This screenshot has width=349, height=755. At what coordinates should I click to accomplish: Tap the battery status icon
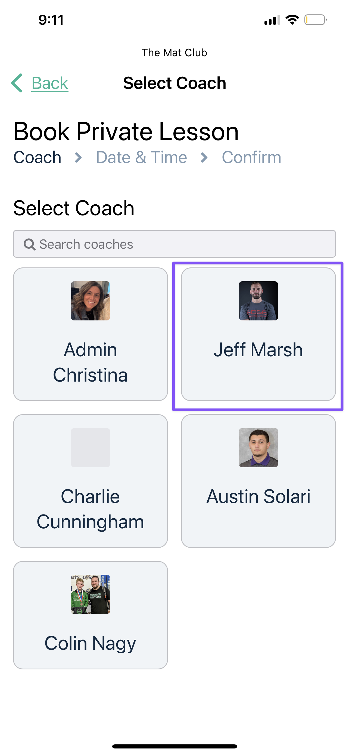pyautogui.click(x=316, y=20)
